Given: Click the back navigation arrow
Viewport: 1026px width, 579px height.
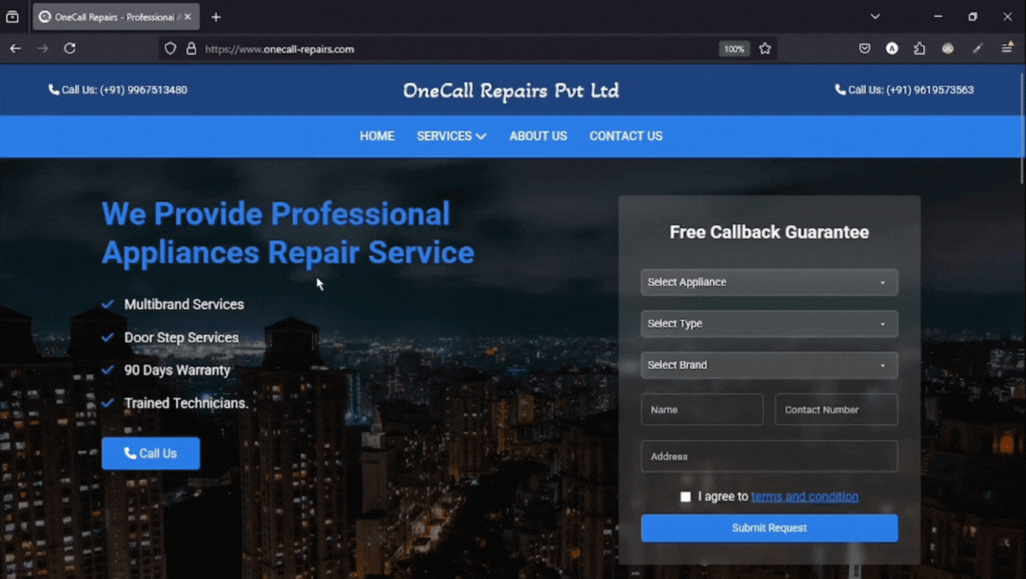Looking at the screenshot, I should point(15,48).
